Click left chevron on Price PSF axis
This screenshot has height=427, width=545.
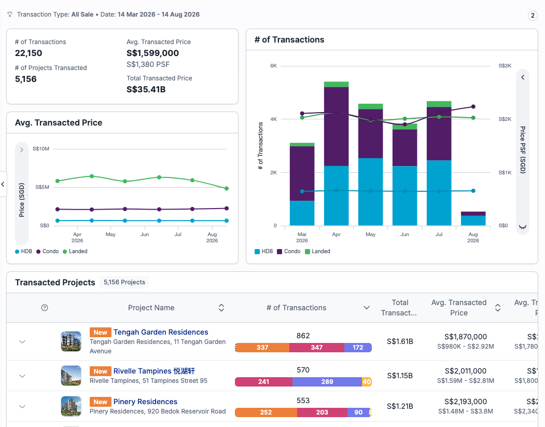click(x=522, y=77)
